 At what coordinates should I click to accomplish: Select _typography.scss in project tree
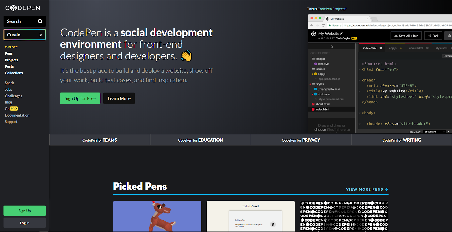(327, 89)
